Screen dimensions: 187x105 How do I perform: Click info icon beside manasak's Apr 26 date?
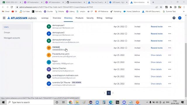pos(126,48)
